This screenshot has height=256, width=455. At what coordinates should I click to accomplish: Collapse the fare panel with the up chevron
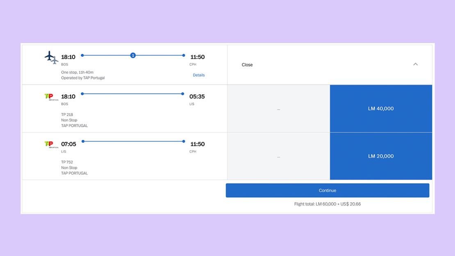[x=416, y=64]
